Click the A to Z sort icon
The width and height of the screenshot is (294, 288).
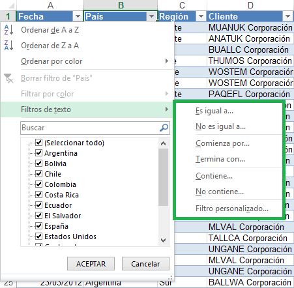(8, 30)
